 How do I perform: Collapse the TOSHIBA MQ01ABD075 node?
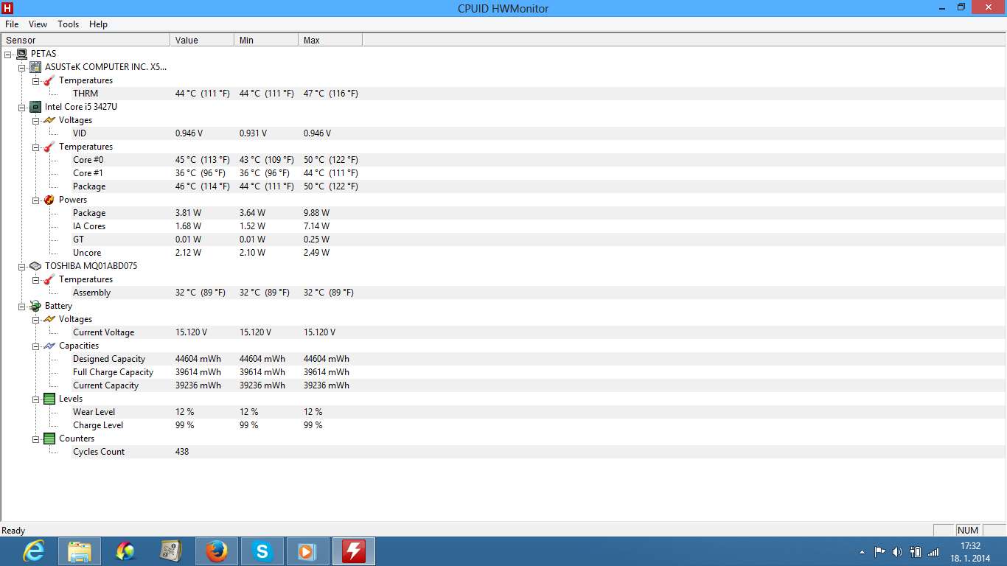point(21,266)
